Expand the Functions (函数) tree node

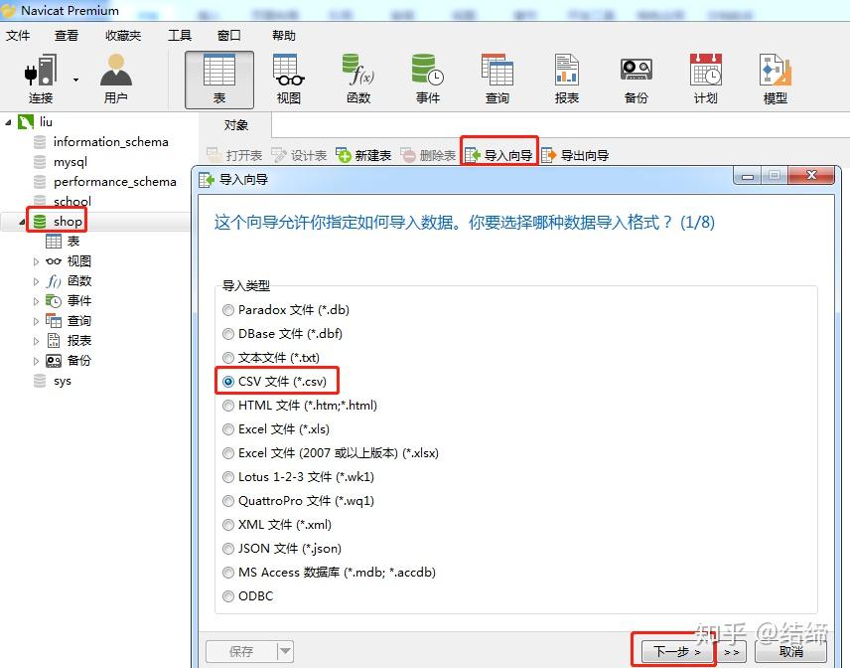[36, 281]
